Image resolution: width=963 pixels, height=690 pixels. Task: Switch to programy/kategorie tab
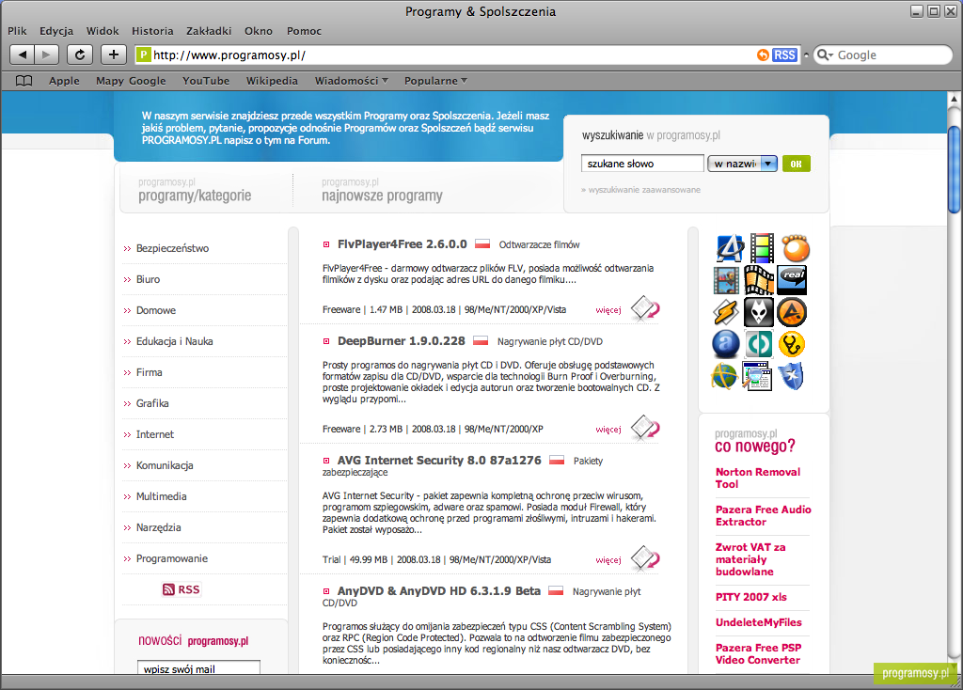point(195,190)
